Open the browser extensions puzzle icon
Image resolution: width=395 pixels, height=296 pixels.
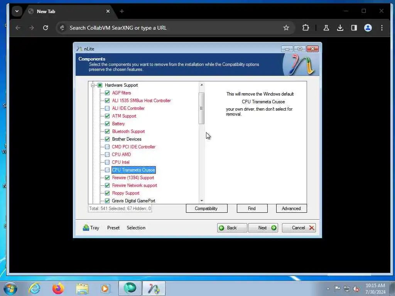point(306,28)
